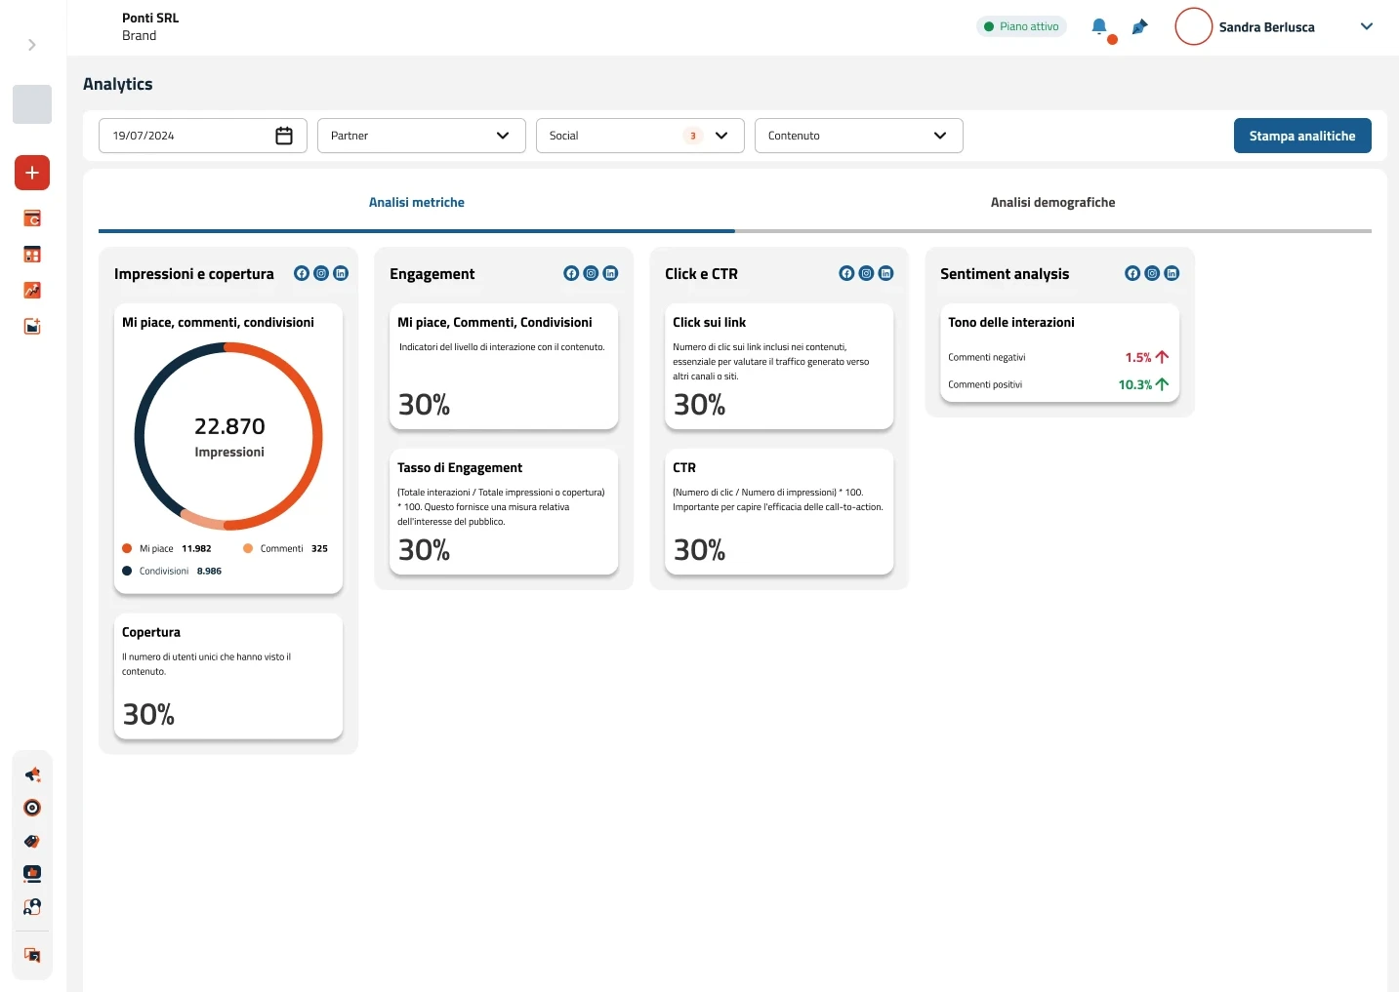Open the notifications bell
This screenshot has width=1399, height=992.
click(x=1099, y=26)
